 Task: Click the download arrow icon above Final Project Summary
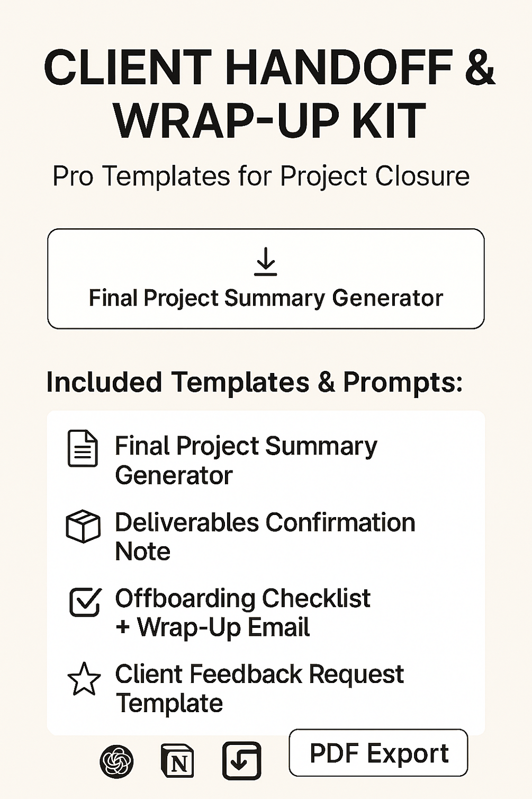pos(265,261)
